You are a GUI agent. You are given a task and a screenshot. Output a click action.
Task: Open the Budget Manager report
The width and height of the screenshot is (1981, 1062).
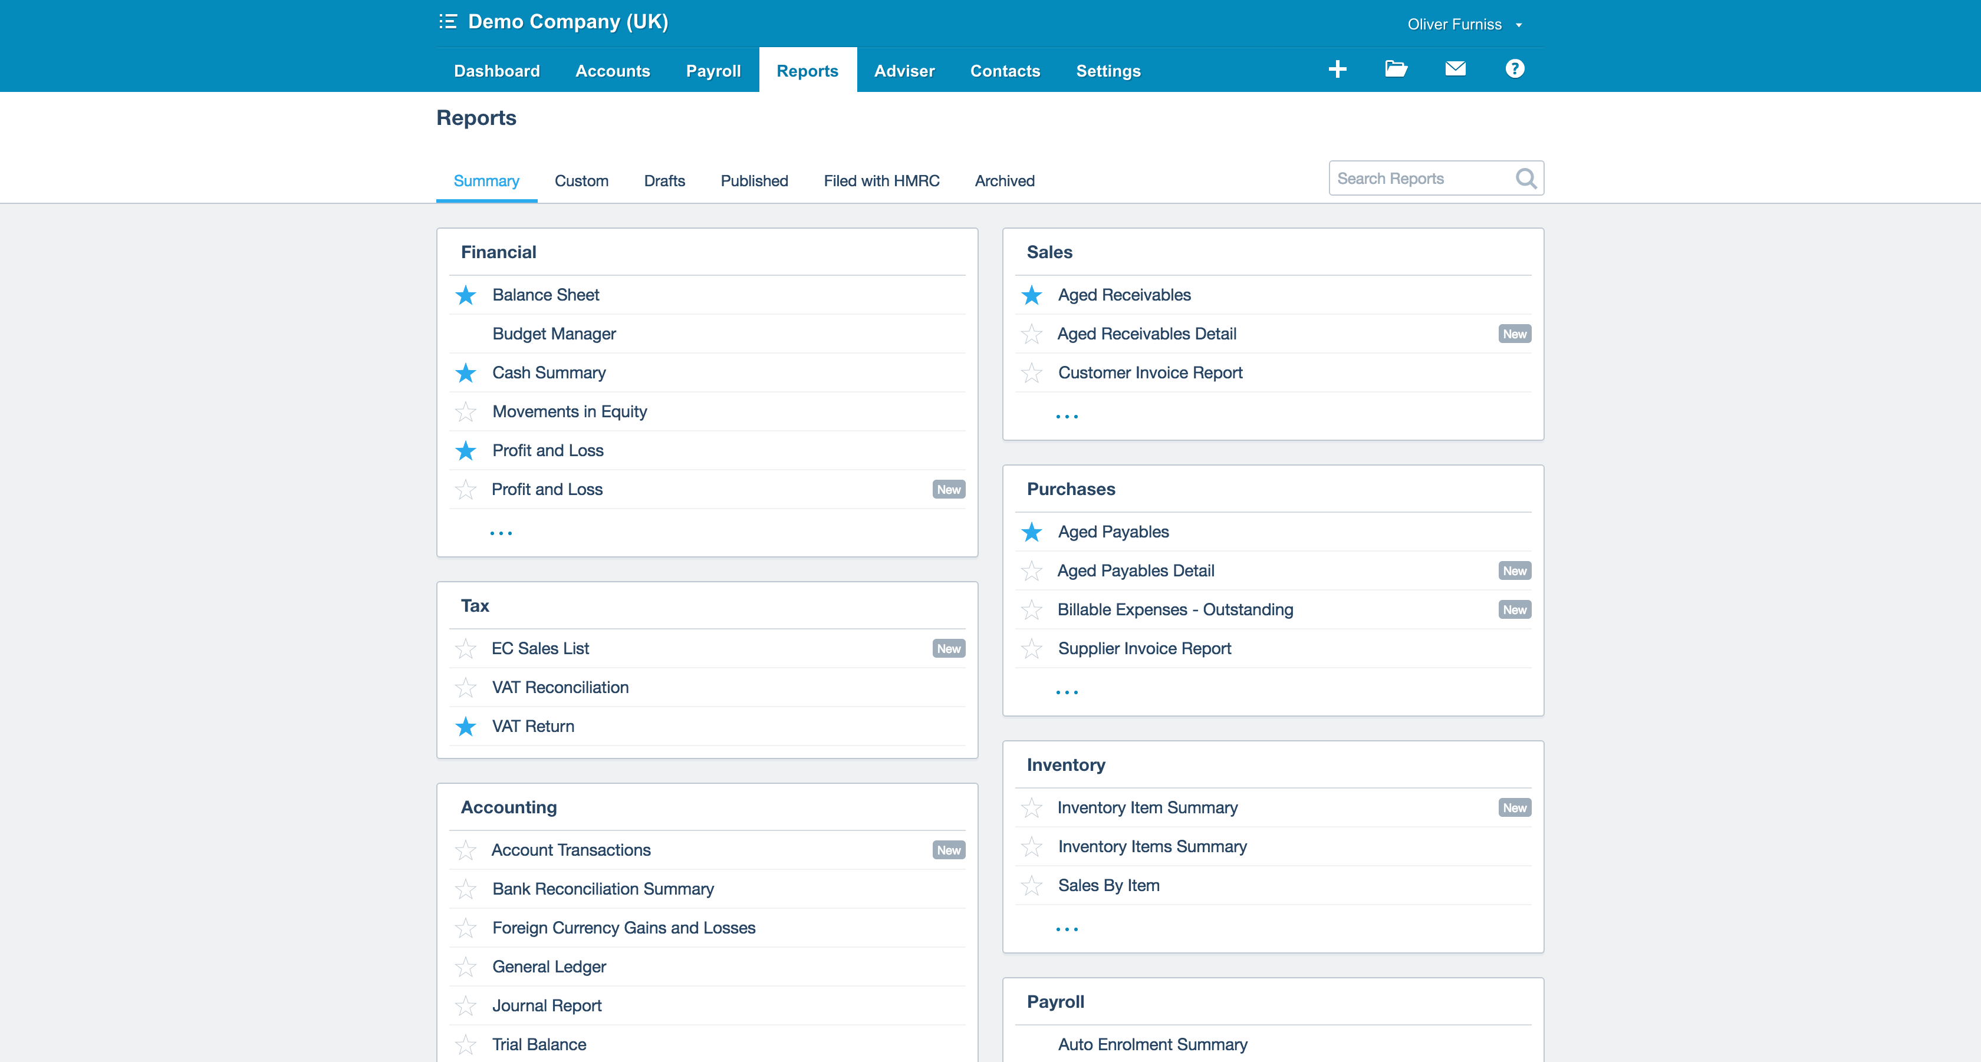(554, 334)
